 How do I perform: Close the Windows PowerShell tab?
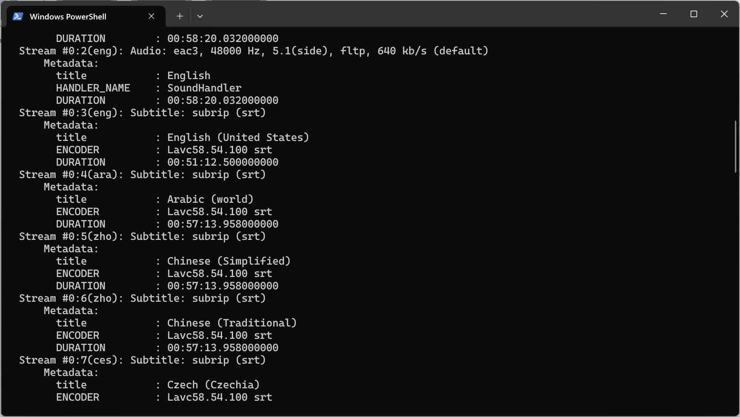coord(151,16)
